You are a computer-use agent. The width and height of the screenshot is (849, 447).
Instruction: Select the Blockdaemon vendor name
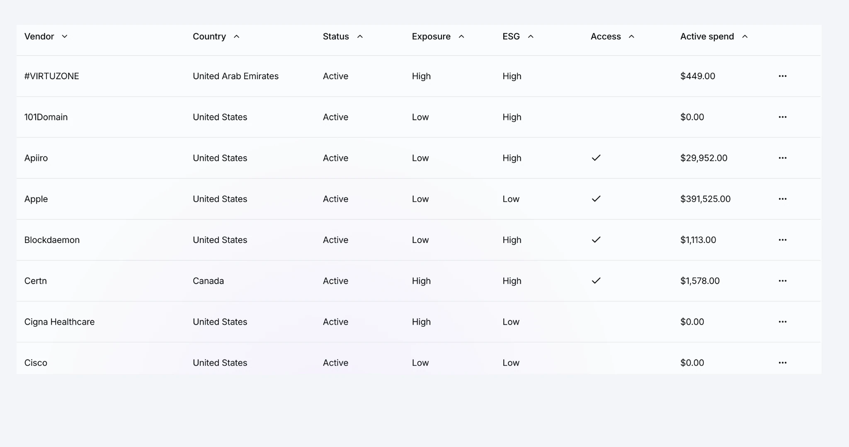[52, 240]
